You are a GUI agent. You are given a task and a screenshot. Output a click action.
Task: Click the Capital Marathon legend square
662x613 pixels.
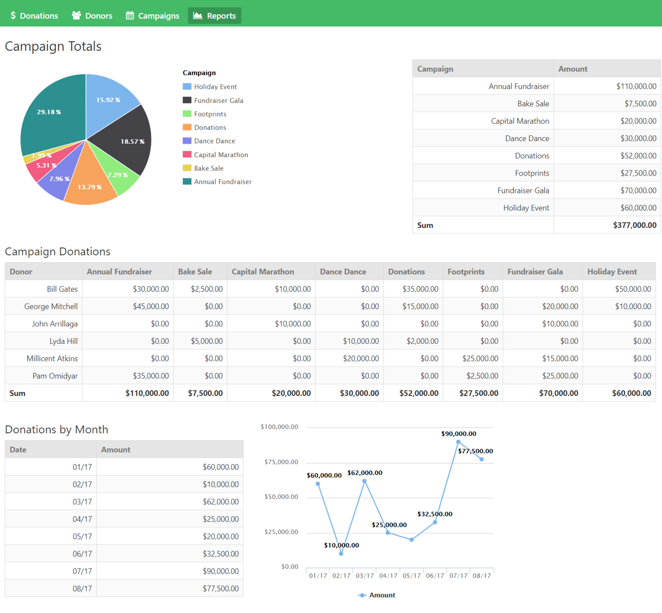(x=186, y=154)
